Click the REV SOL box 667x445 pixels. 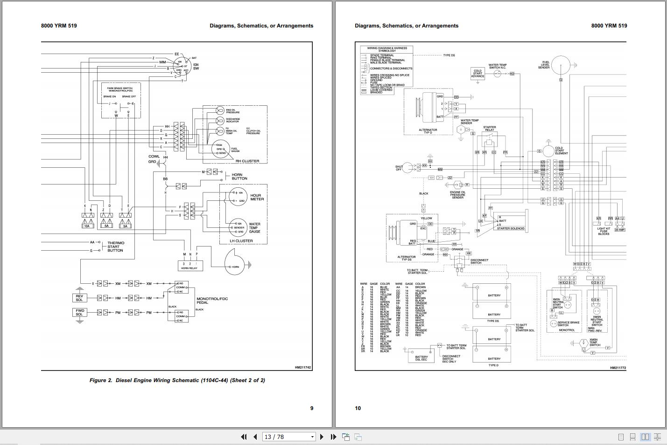tap(79, 298)
